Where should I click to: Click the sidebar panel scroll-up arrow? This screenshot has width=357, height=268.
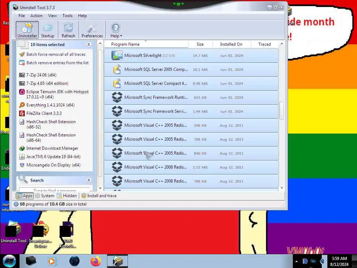pos(100,43)
